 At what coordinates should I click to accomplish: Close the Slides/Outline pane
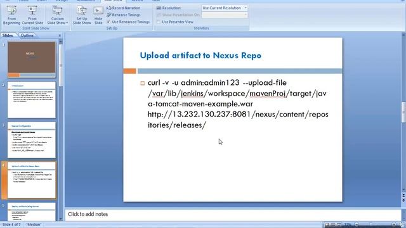[60, 35]
